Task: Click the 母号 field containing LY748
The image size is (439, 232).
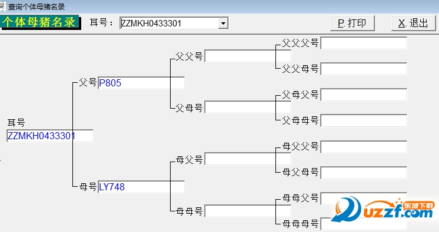Action: coord(141,187)
